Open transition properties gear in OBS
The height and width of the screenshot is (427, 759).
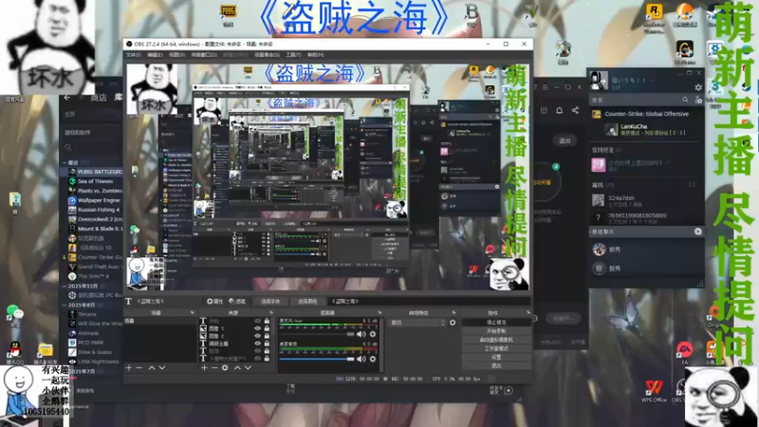(453, 323)
